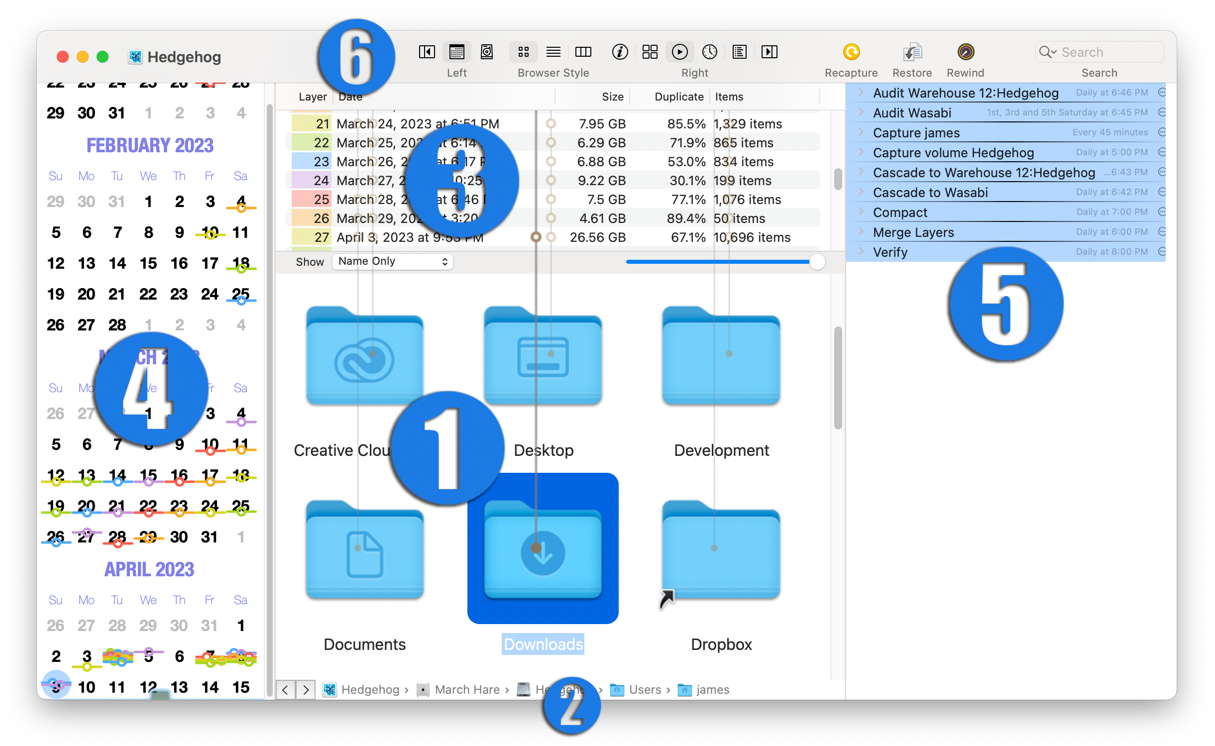Show the info panel with the i icon
This screenshot has width=1215, height=746.
(x=620, y=52)
